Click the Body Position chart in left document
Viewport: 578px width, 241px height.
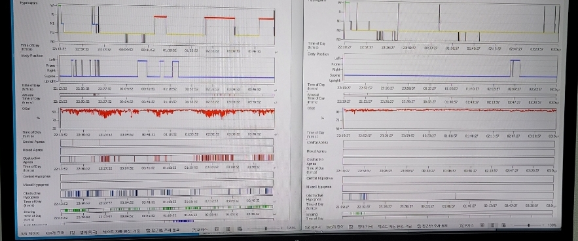coord(167,69)
